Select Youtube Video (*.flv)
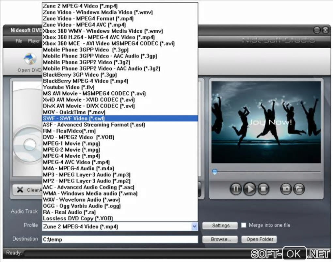 [120, 87]
